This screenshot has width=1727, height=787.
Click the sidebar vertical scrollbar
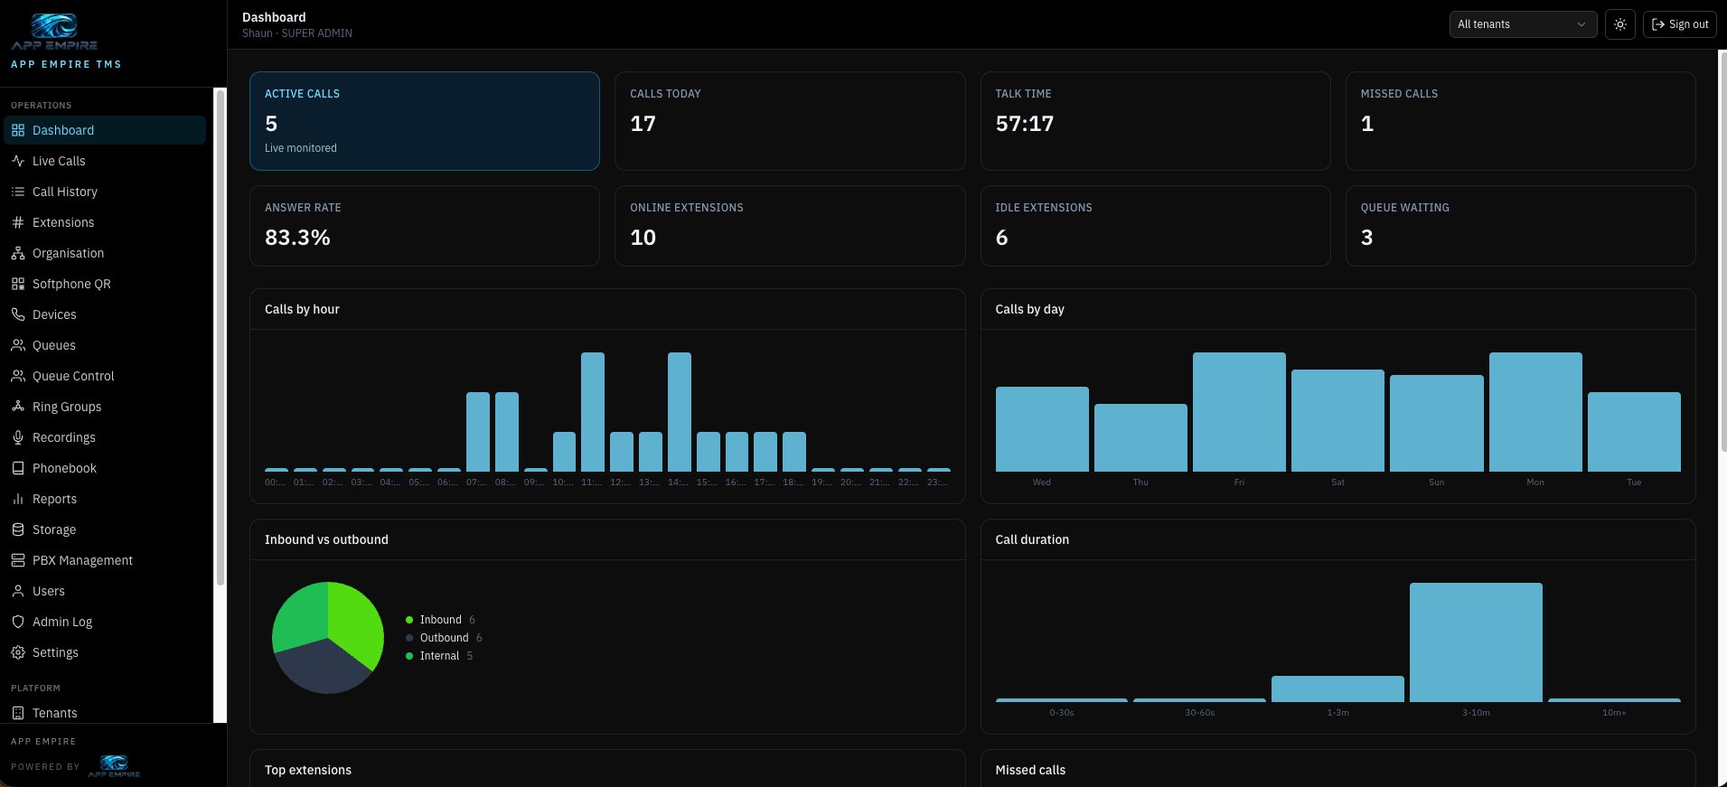pyautogui.click(x=220, y=339)
